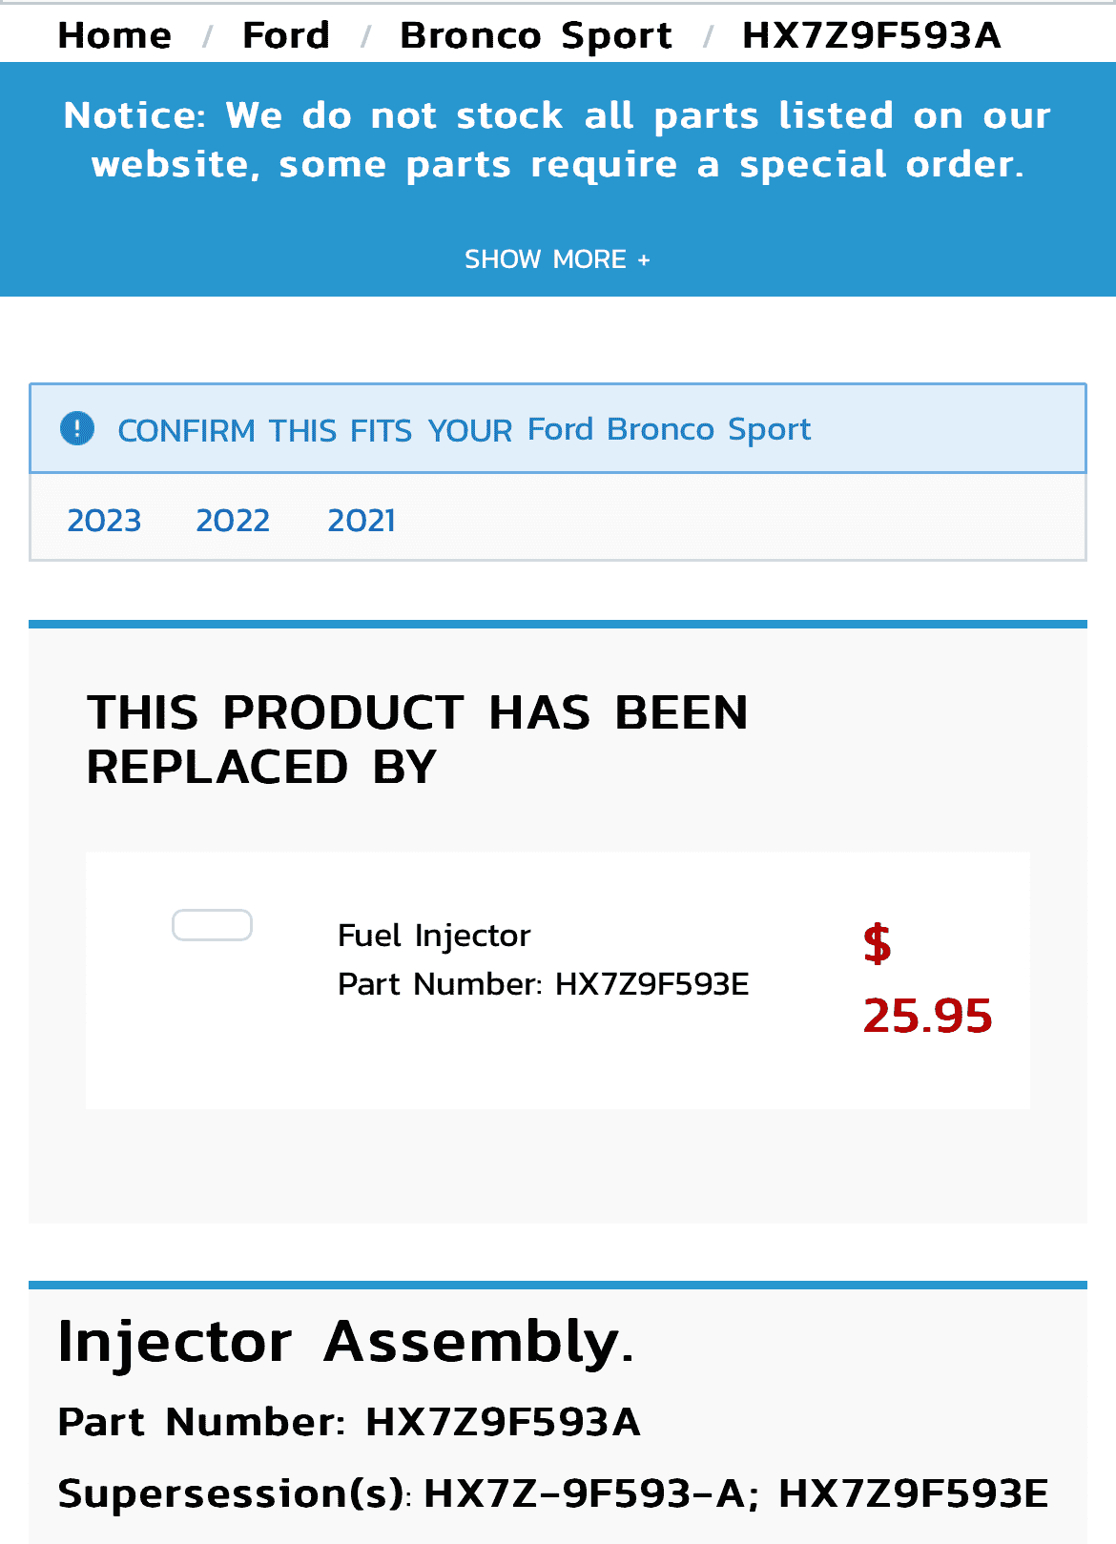Click the Home breadcrumb link
This screenshot has height=1544, width=1116.
tap(114, 35)
